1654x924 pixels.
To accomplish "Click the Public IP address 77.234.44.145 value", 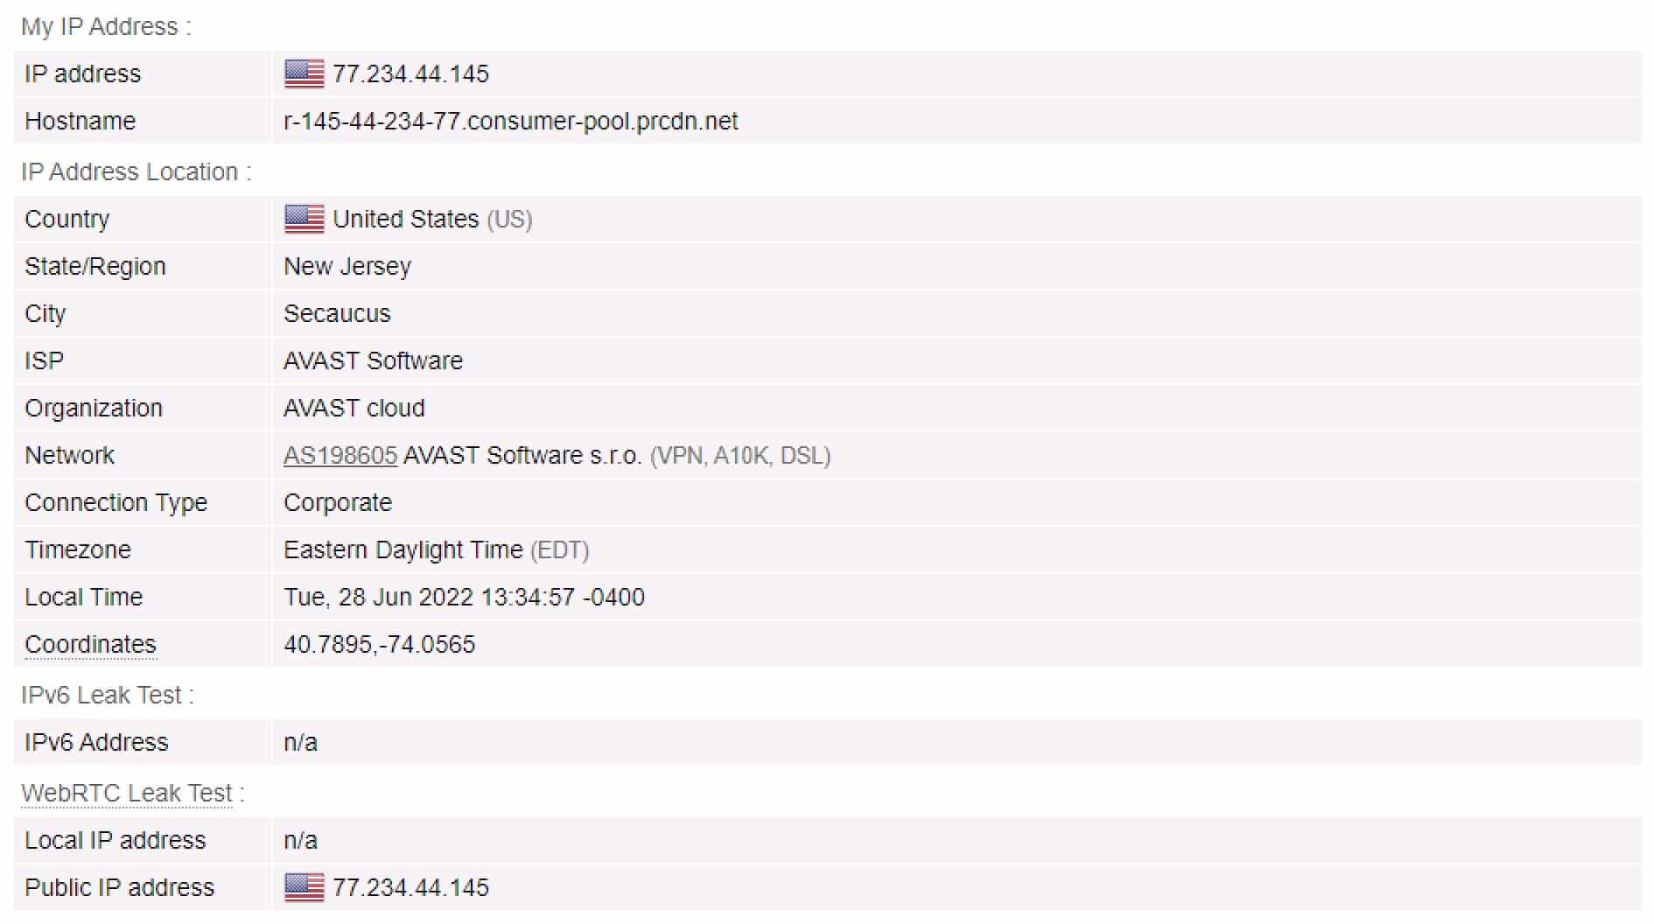I will pos(410,887).
